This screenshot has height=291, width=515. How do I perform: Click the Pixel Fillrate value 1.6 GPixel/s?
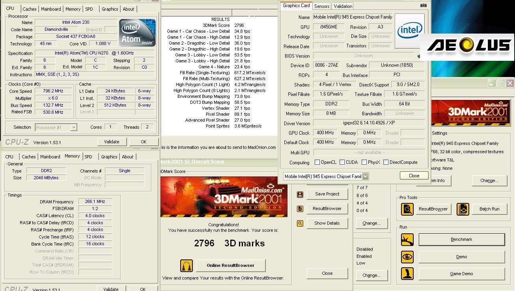point(331,94)
